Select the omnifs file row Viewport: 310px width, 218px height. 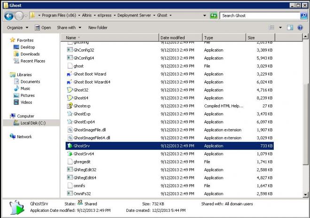tap(170, 186)
